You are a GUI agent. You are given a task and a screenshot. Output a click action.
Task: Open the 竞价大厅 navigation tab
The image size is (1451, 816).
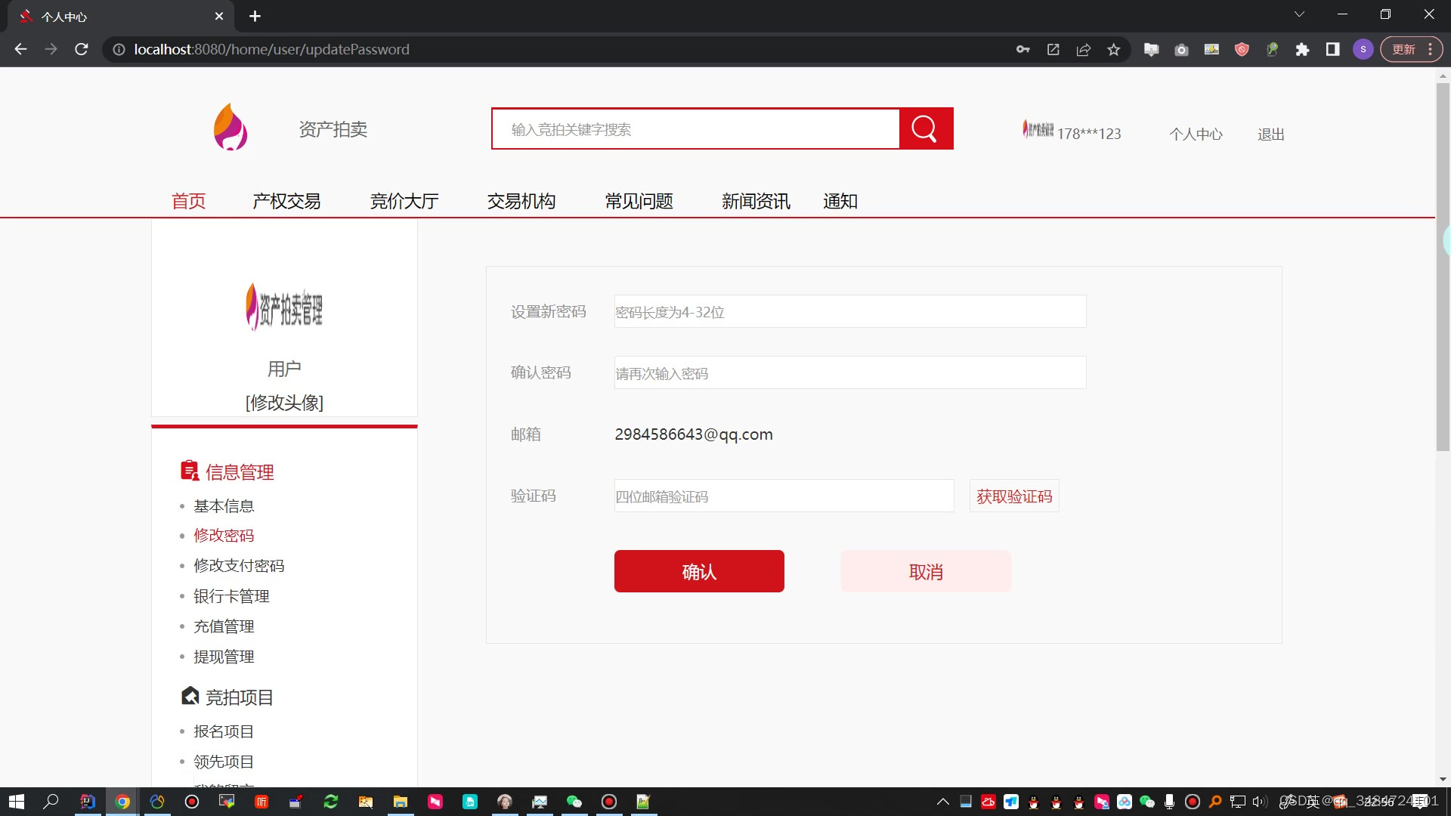(404, 201)
